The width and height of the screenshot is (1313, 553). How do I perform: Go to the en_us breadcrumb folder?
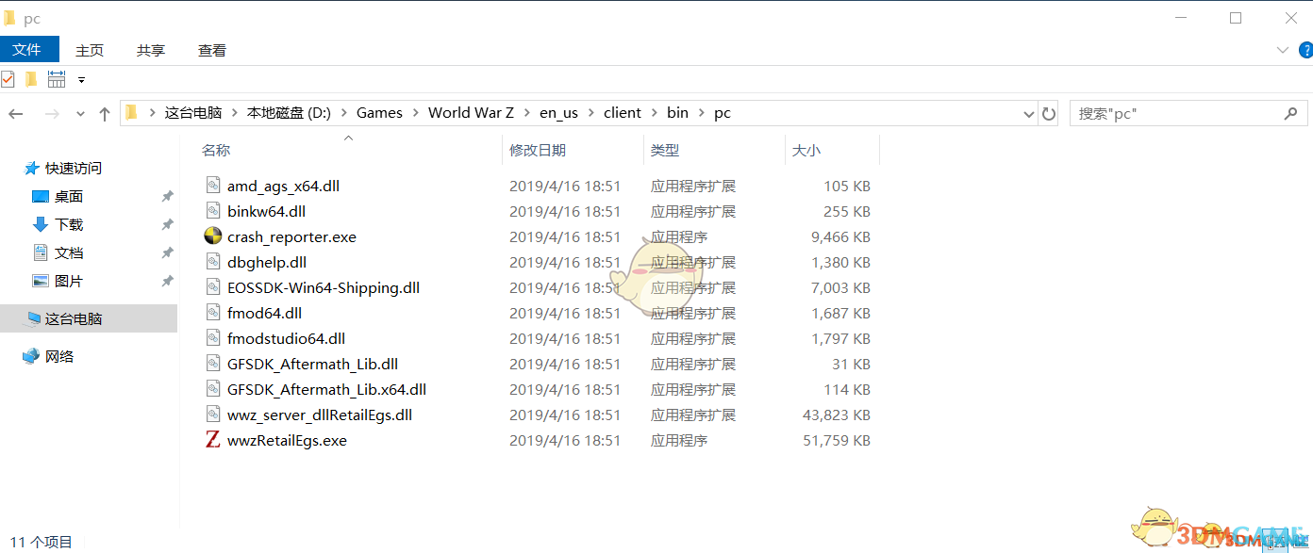coord(558,113)
